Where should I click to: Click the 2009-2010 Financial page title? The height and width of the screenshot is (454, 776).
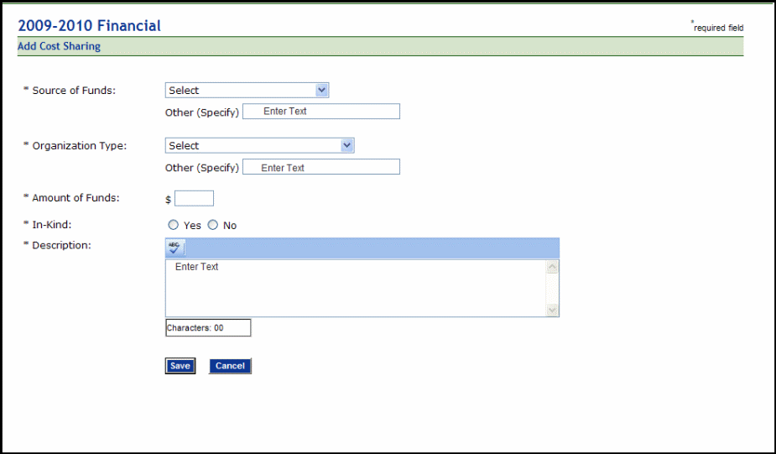[89, 26]
